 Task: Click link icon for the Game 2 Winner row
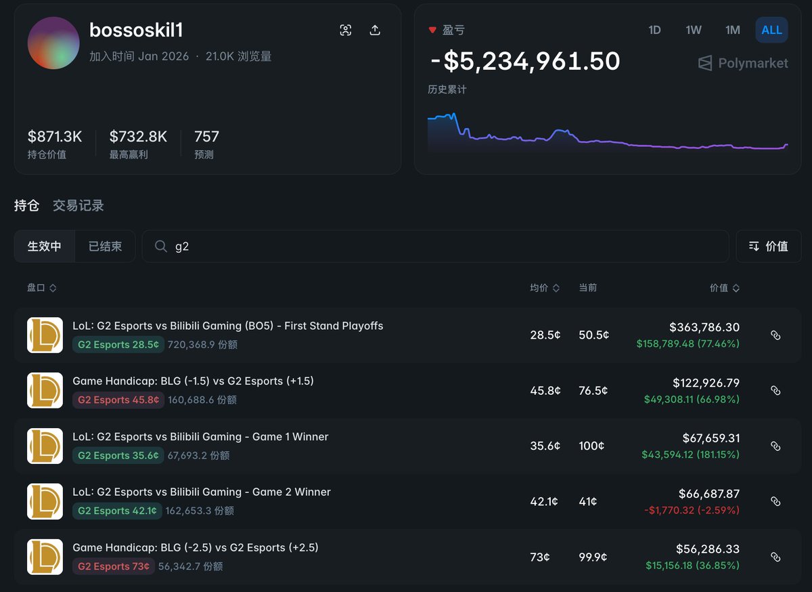(776, 502)
